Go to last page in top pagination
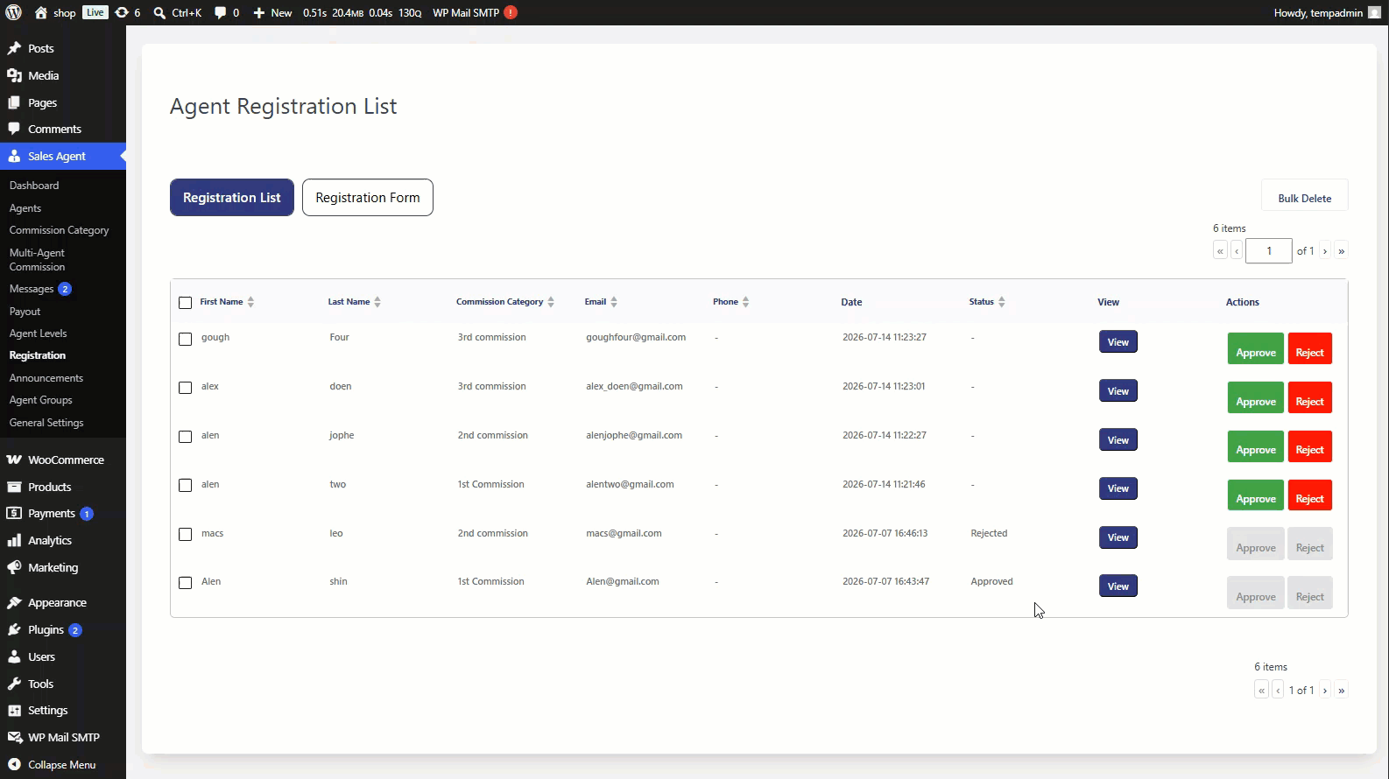Viewport: 1389px width, 779px height. (1341, 251)
